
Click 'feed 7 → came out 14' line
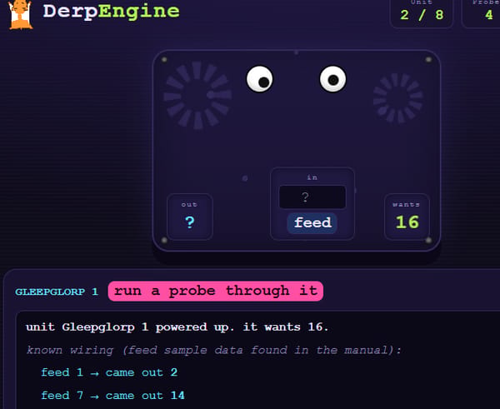coord(112,396)
